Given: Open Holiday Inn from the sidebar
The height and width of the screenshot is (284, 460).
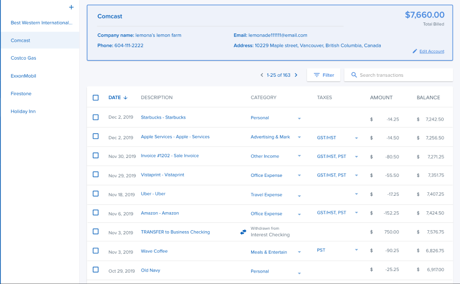Looking at the screenshot, I should 23,112.
